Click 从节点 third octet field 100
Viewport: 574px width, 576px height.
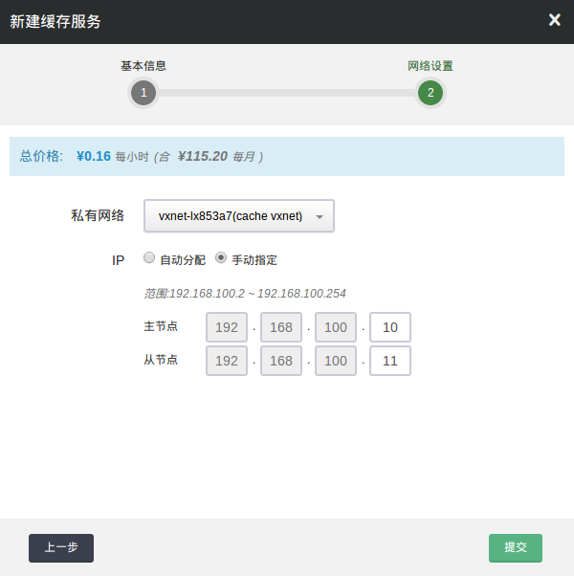[336, 361]
